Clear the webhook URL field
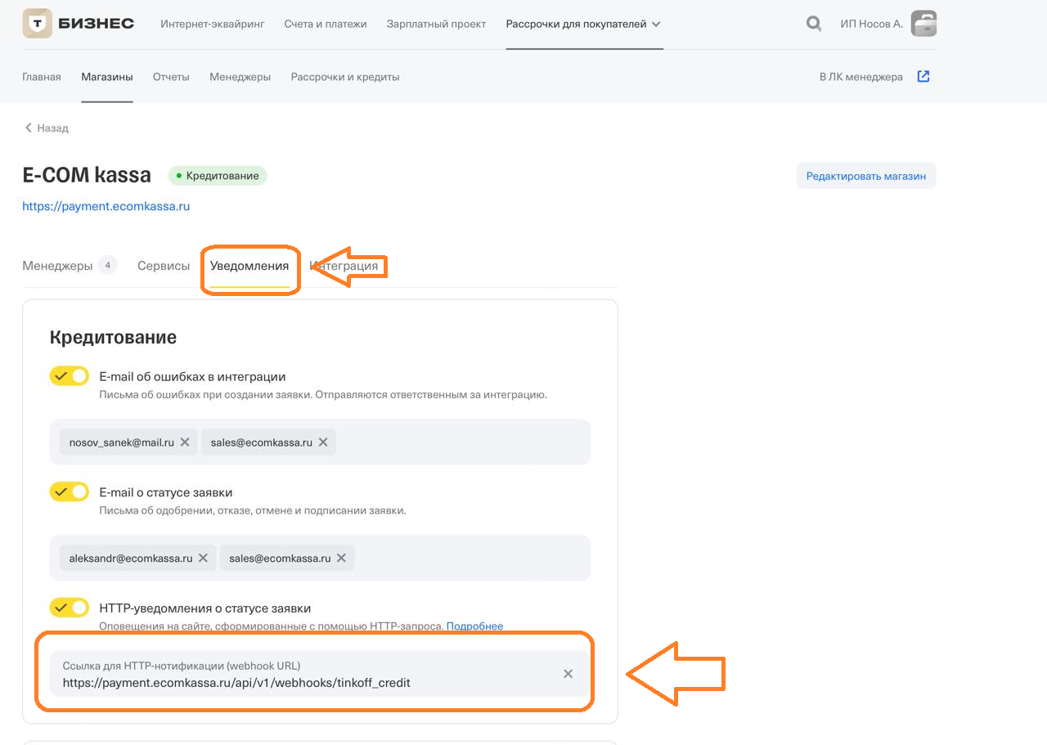The height and width of the screenshot is (745, 1047). point(568,674)
